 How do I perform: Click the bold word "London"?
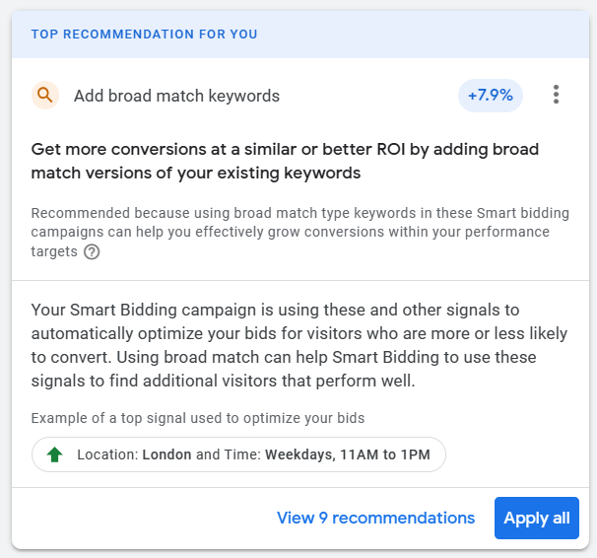[x=167, y=455]
